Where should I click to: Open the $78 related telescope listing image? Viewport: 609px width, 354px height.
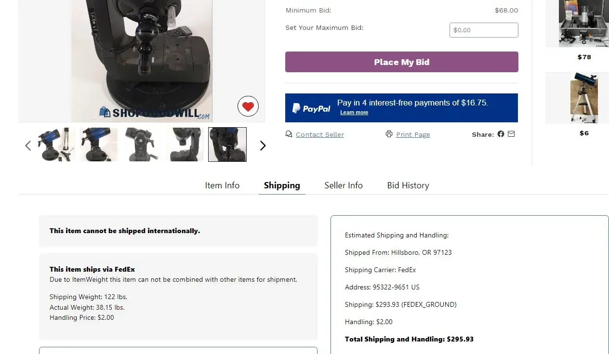tap(584, 24)
